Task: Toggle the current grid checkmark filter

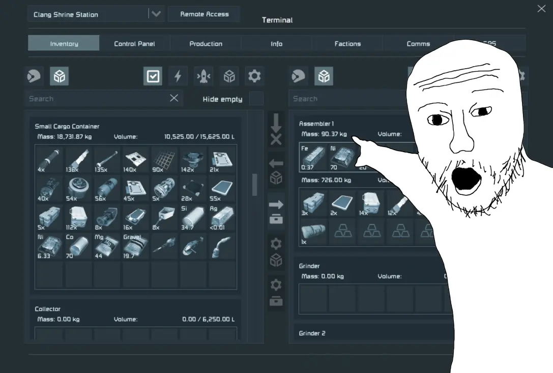Action: coord(153,76)
